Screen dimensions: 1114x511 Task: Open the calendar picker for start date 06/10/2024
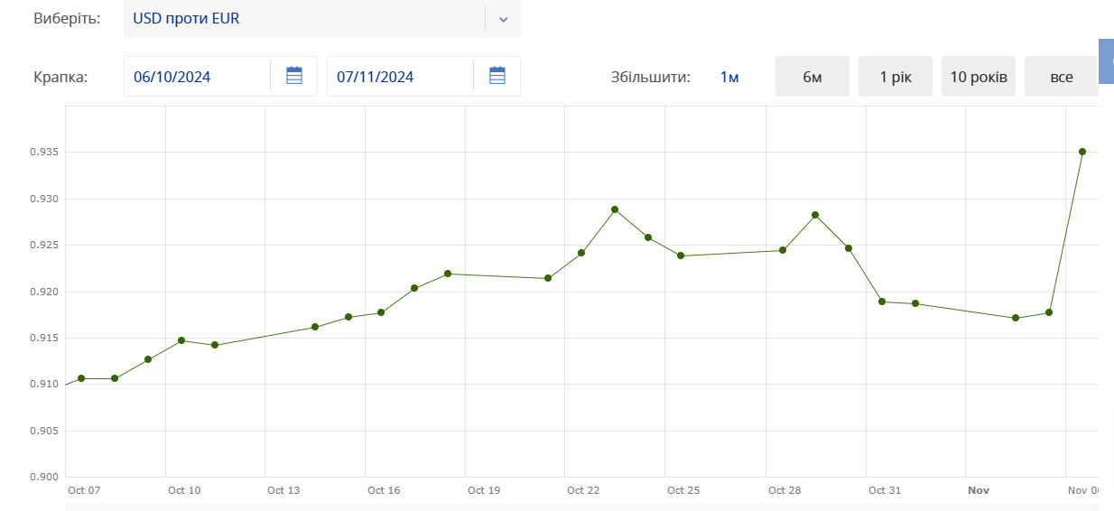coord(294,76)
